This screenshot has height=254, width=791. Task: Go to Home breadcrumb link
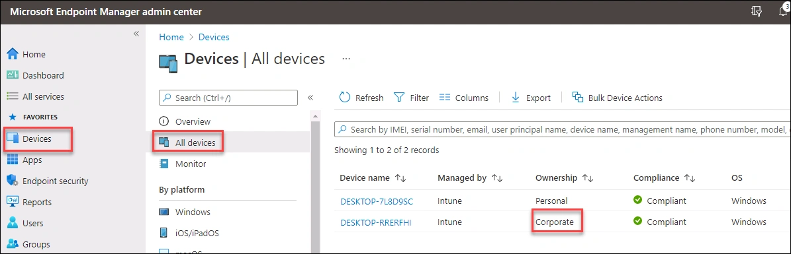(x=171, y=37)
